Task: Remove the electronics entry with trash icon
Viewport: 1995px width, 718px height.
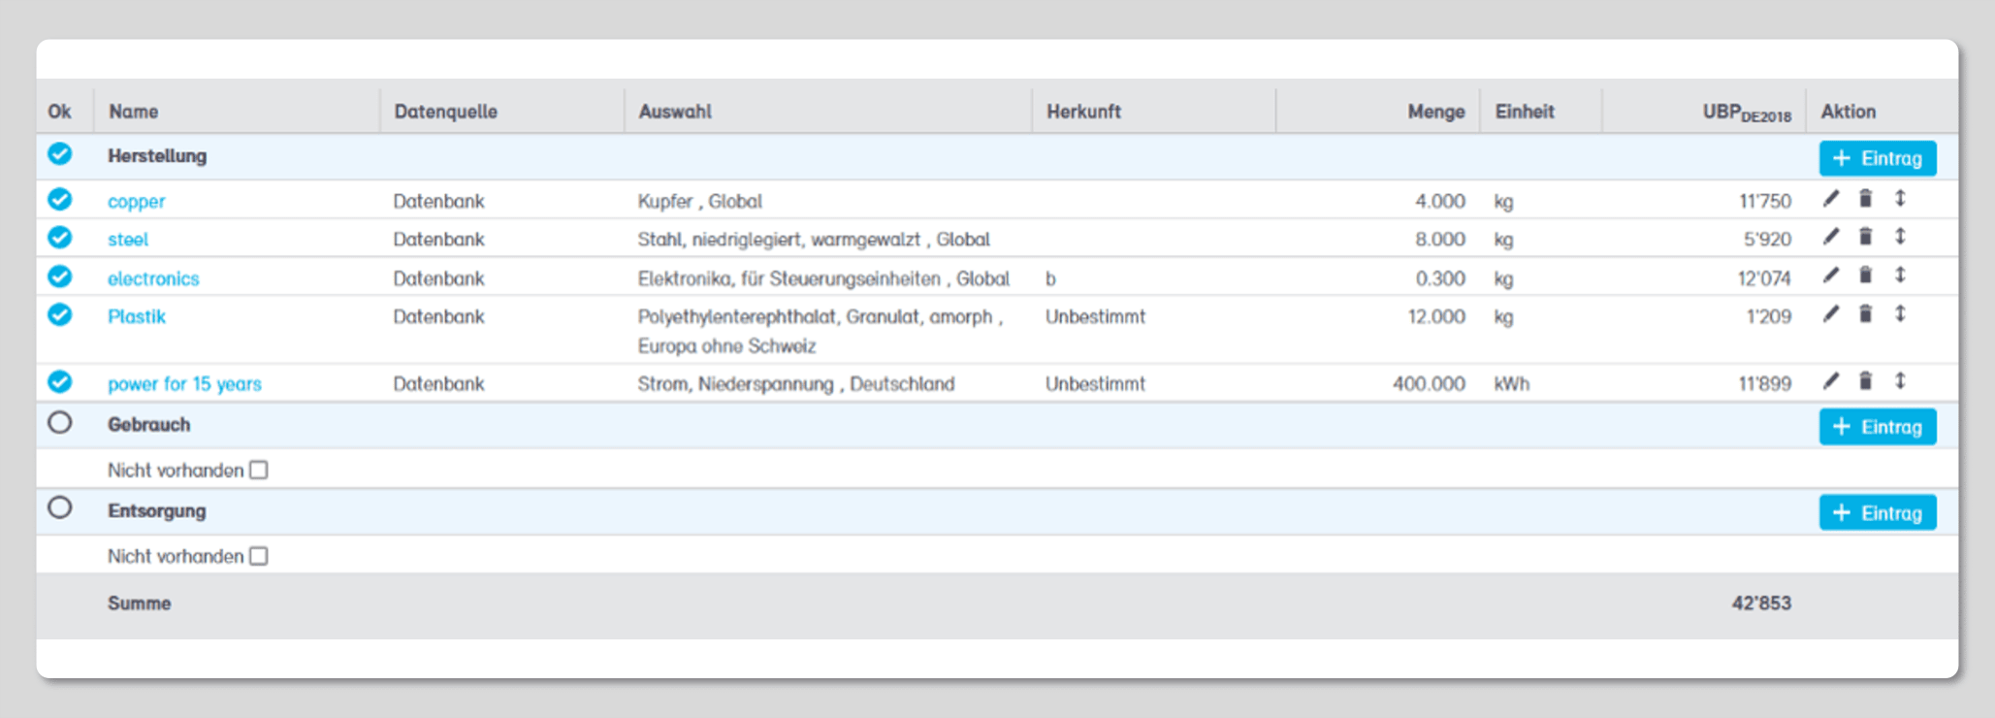Action: point(1865,276)
